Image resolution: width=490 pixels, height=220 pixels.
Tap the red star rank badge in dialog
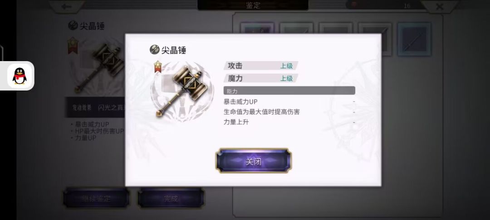click(158, 67)
